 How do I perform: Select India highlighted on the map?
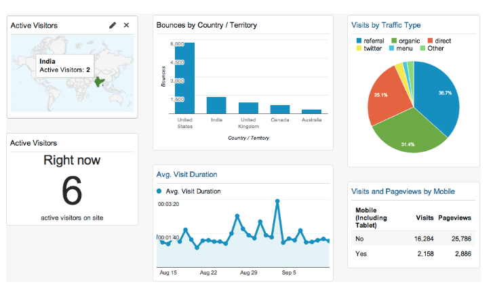point(100,82)
